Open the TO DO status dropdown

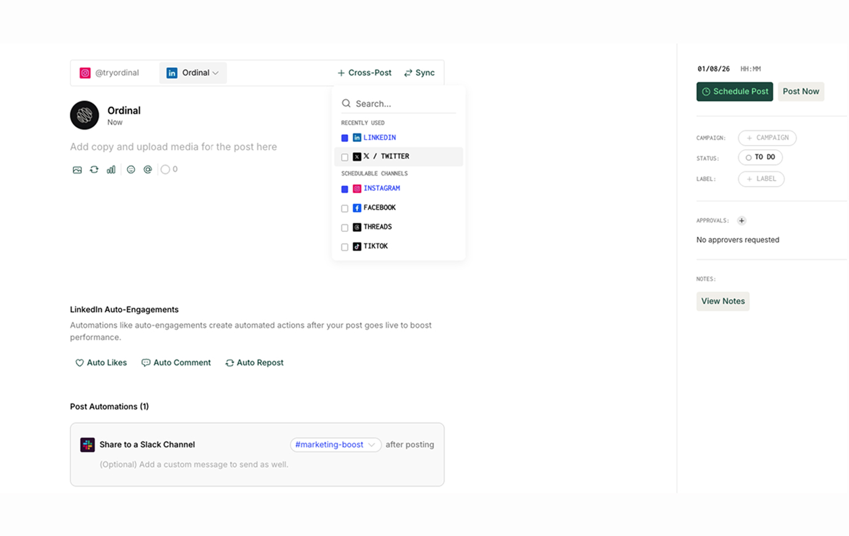(x=760, y=157)
